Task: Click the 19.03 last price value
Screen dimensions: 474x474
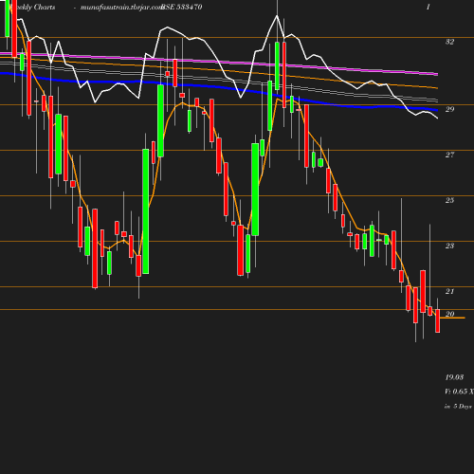Action: [x=454, y=377]
